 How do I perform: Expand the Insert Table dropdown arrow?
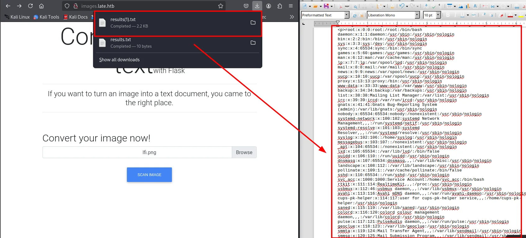pos(455,6)
